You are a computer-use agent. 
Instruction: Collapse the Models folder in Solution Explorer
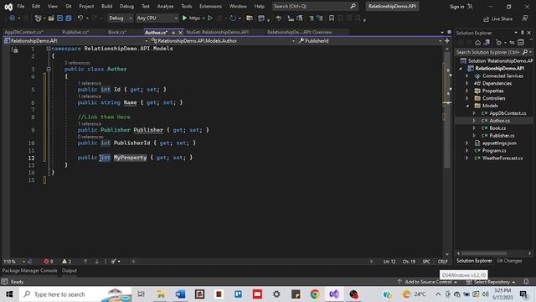[467, 106]
